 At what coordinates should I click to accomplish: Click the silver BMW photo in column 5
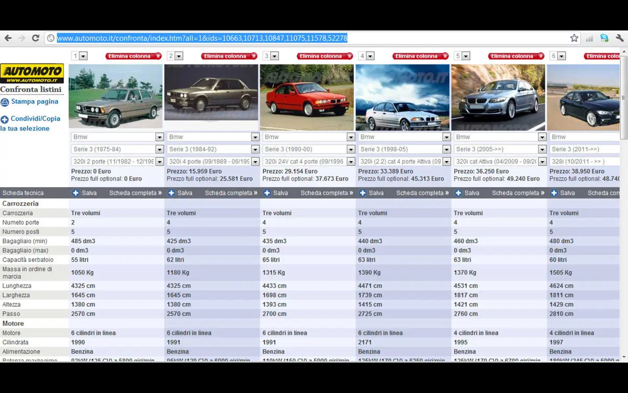(499, 97)
